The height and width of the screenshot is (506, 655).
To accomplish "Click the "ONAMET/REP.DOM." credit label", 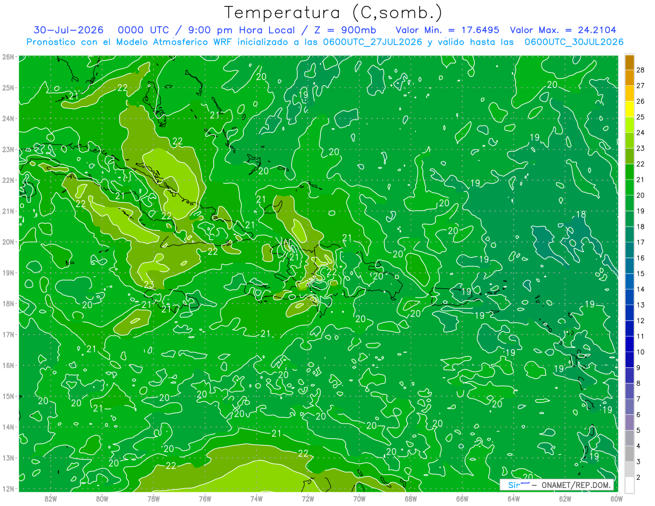I will click(575, 485).
